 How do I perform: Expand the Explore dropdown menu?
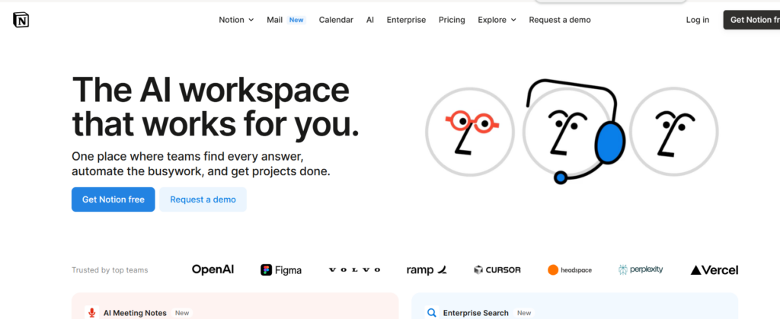pyautogui.click(x=497, y=20)
